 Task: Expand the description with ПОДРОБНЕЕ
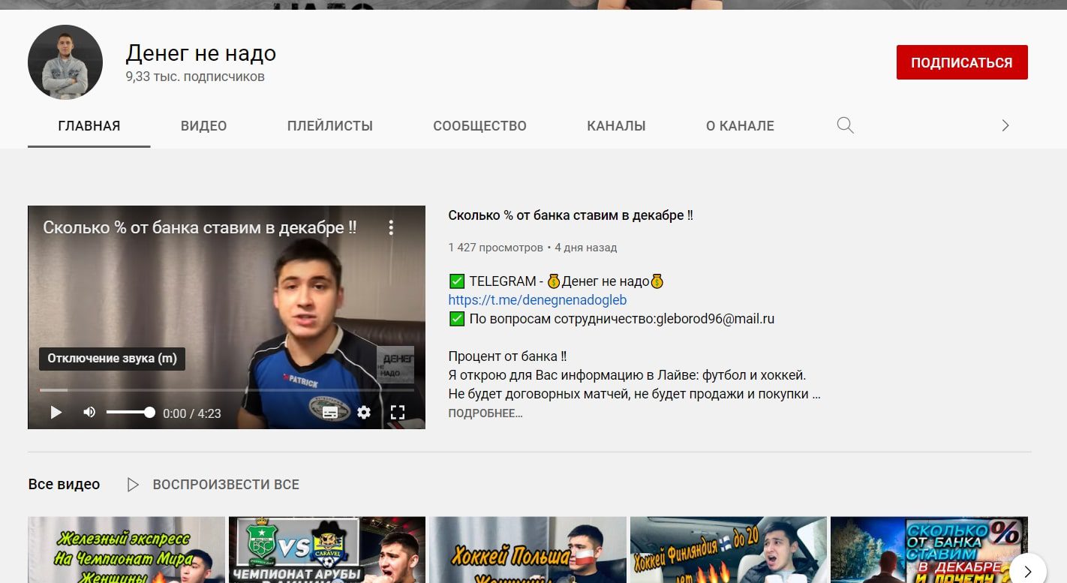coord(485,413)
